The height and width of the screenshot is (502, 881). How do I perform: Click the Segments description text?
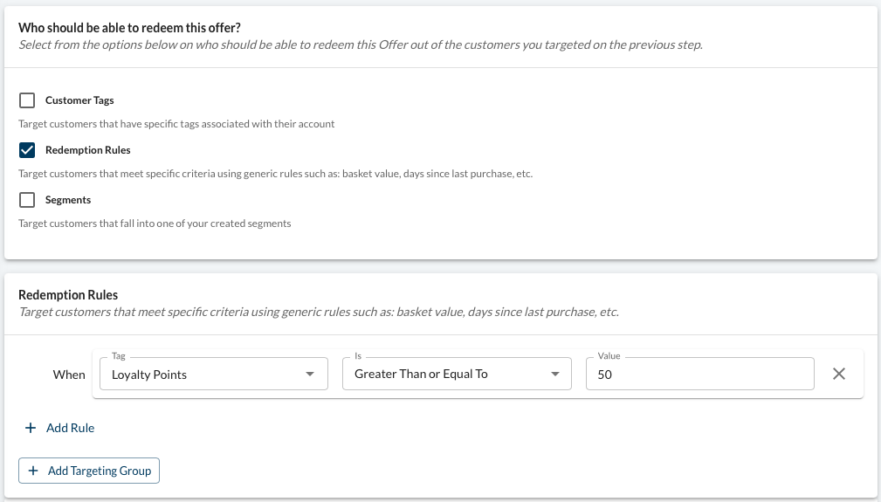pos(155,223)
